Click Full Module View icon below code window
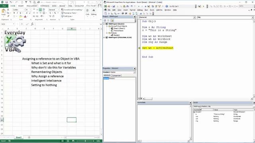 (x=141, y=99)
